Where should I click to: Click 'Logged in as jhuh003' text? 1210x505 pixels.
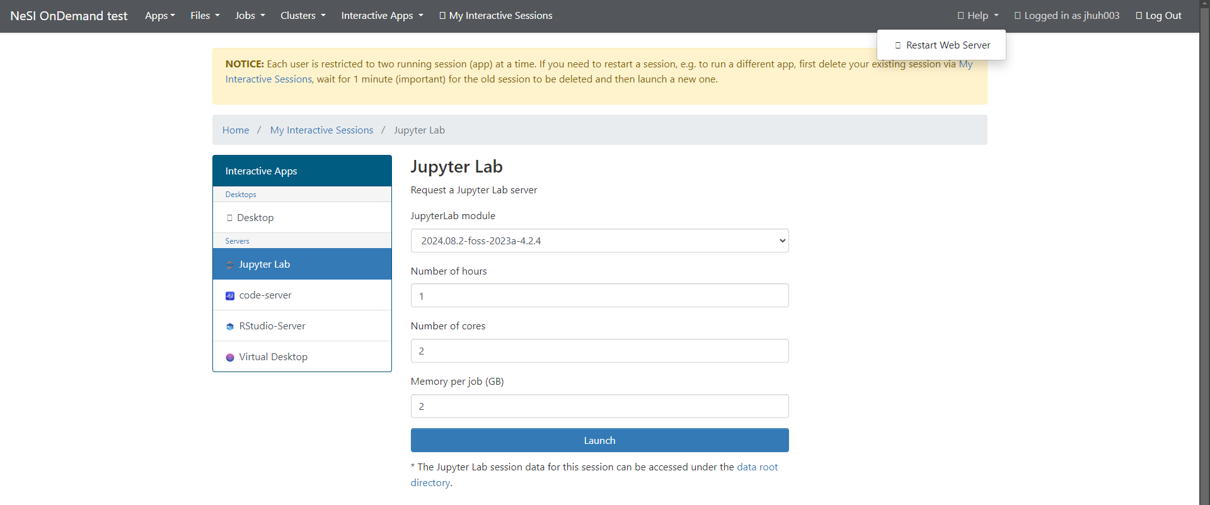(x=1072, y=16)
